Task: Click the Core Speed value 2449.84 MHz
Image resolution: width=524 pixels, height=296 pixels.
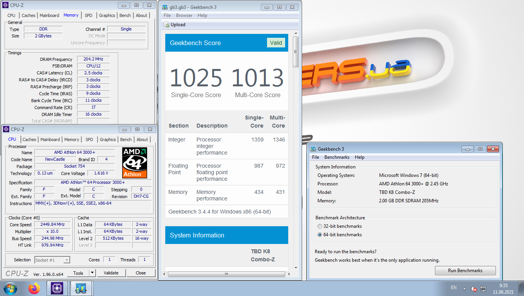Action: pyautogui.click(x=52, y=225)
